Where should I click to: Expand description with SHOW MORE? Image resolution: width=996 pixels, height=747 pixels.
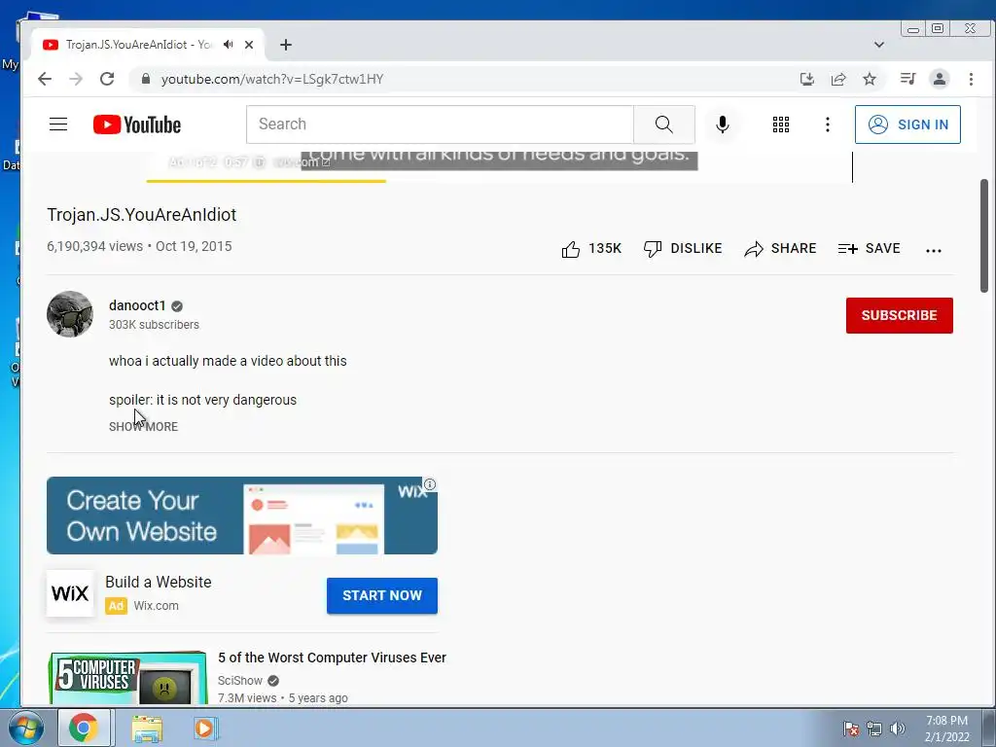click(x=143, y=427)
